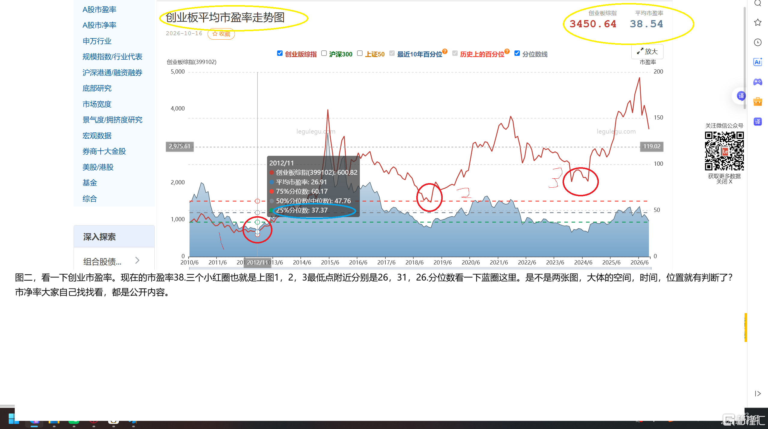Open the A股市盈率 menu item

coord(99,10)
